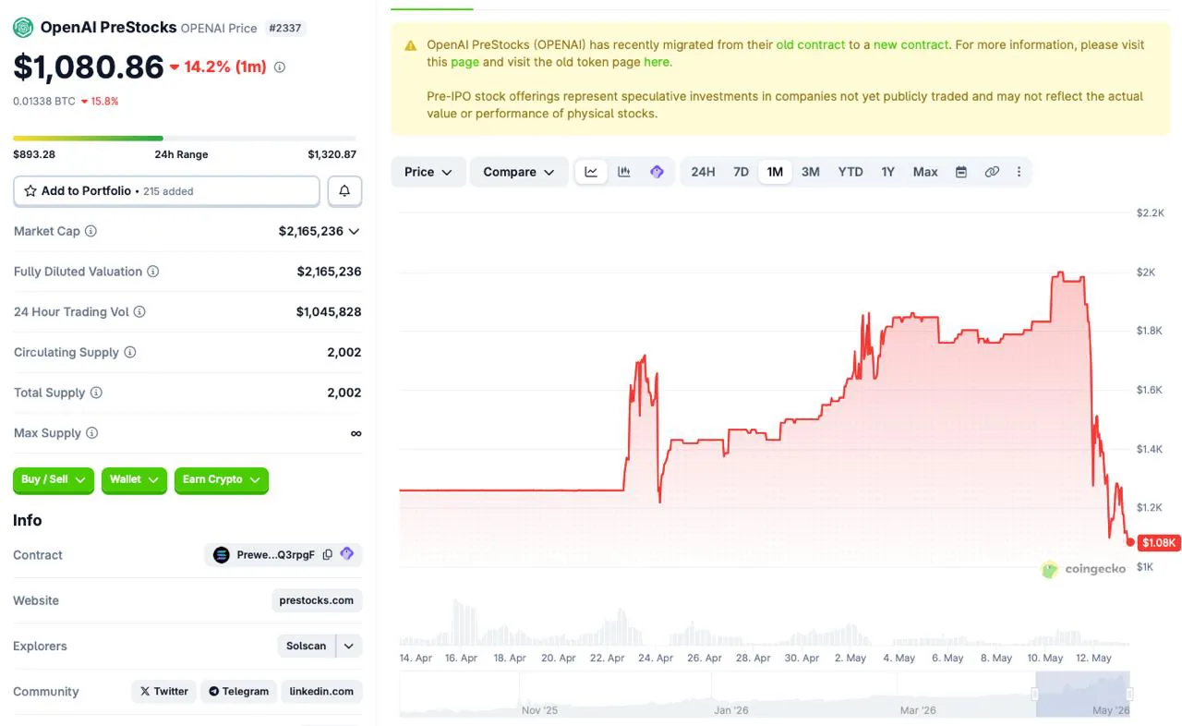The height and width of the screenshot is (726, 1182).
Task: Select the Max time range
Action: click(x=925, y=172)
